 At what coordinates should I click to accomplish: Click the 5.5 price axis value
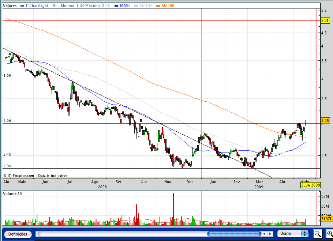(324, 10)
